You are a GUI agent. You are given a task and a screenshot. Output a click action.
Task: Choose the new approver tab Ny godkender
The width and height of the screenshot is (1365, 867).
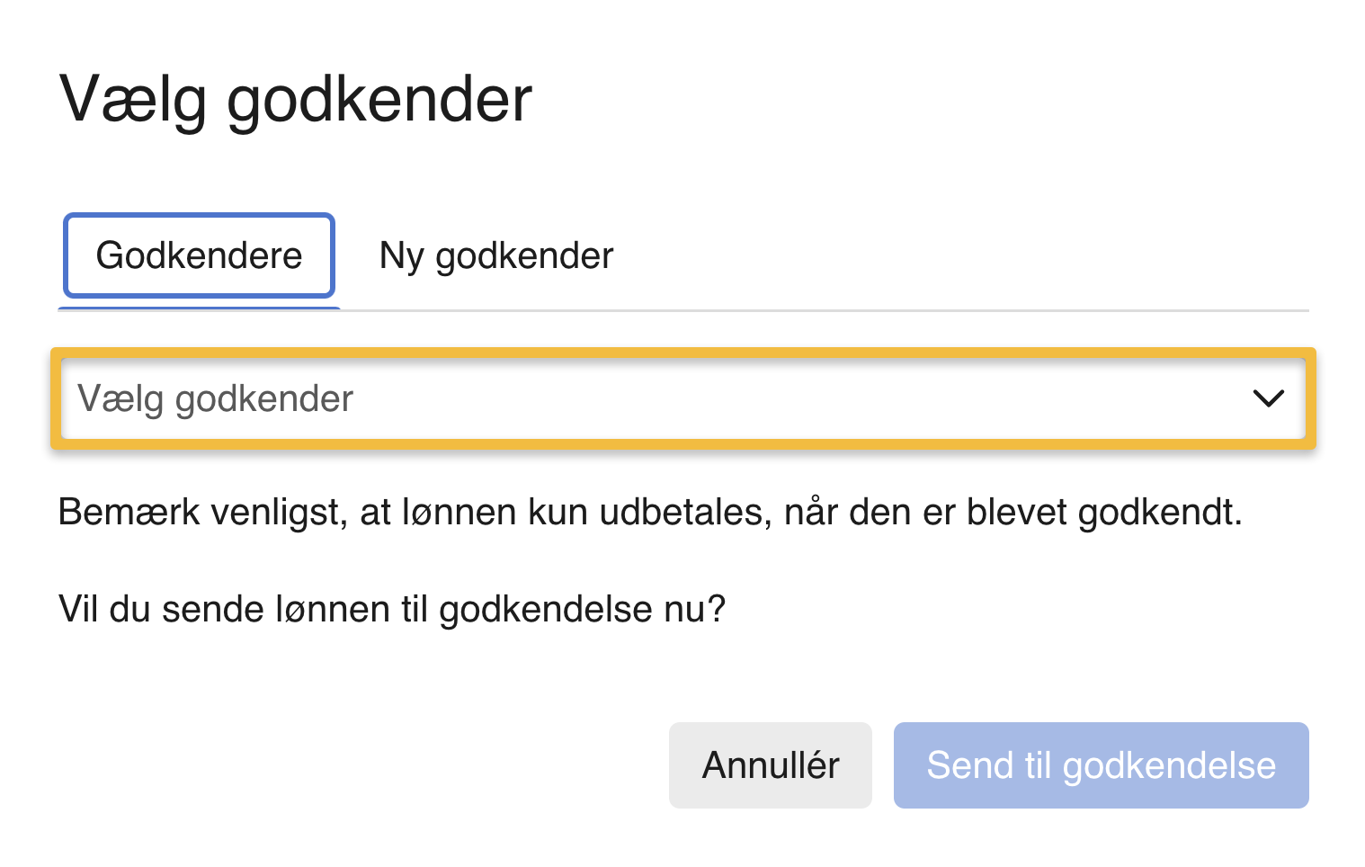point(495,255)
